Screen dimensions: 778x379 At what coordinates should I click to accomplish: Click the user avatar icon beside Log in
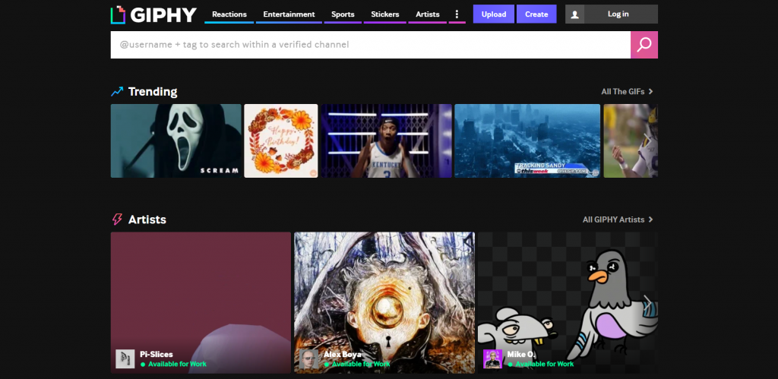574,14
